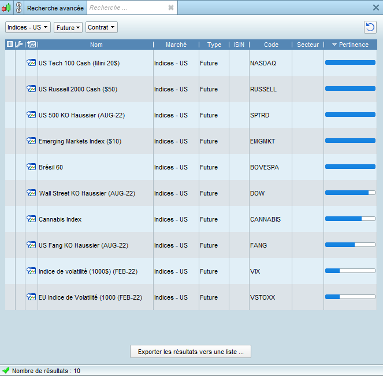
Task: Clear search field with the X icon
Action: click(x=171, y=8)
